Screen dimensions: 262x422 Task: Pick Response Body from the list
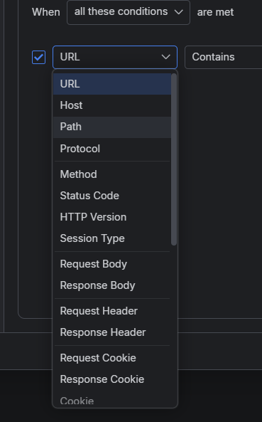click(112, 285)
